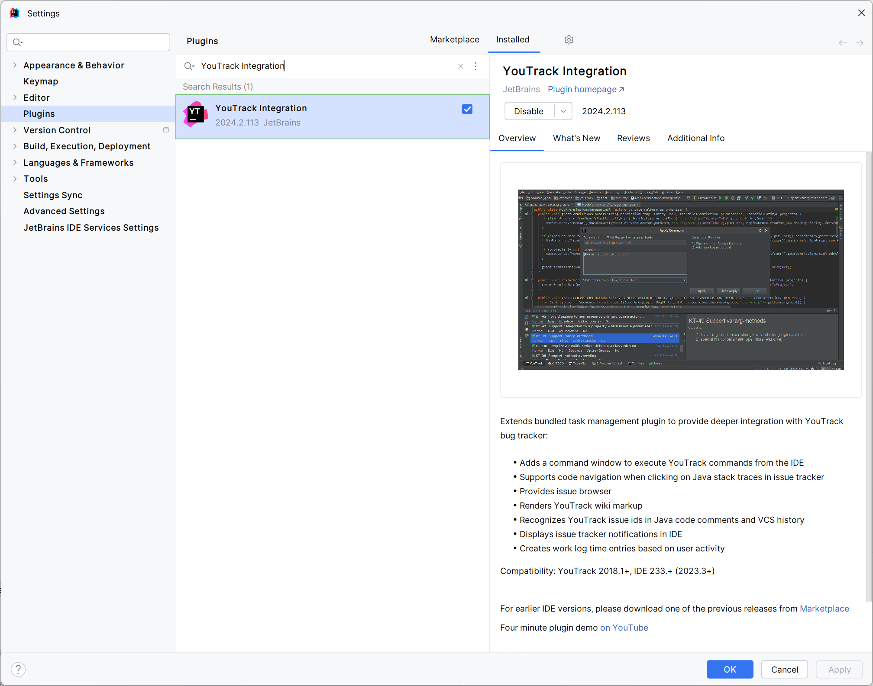Image resolution: width=873 pixels, height=686 pixels.
Task: Click the OK button
Action: [729, 669]
